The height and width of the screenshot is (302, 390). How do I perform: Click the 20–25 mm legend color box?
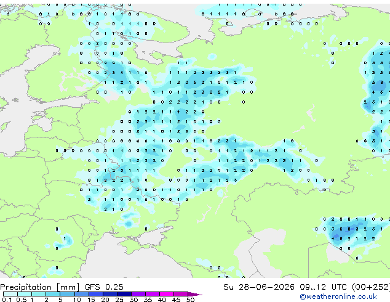109,294
